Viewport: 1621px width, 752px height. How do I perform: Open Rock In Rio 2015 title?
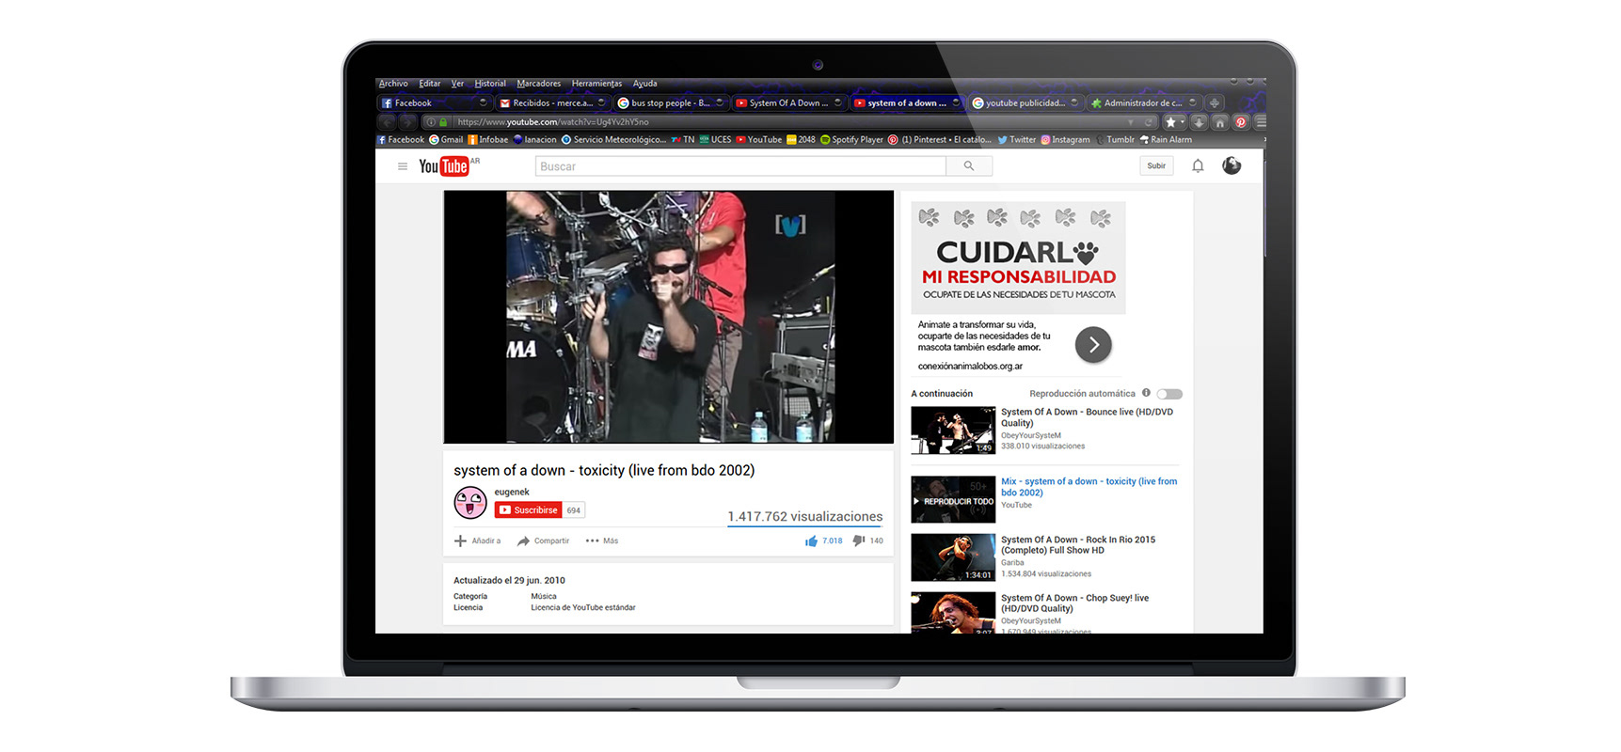[x=1078, y=545]
